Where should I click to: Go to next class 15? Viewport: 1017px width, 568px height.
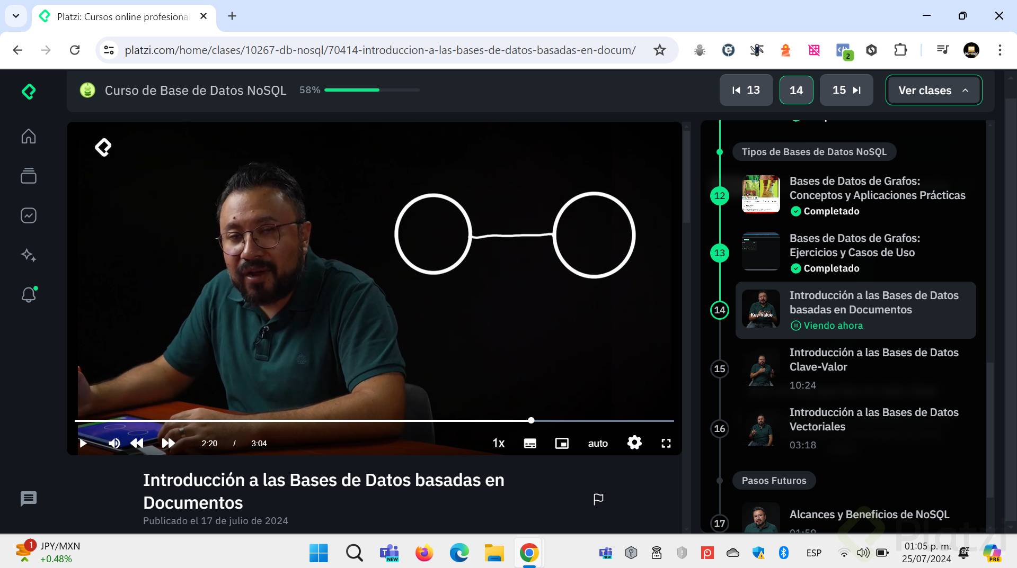846,91
